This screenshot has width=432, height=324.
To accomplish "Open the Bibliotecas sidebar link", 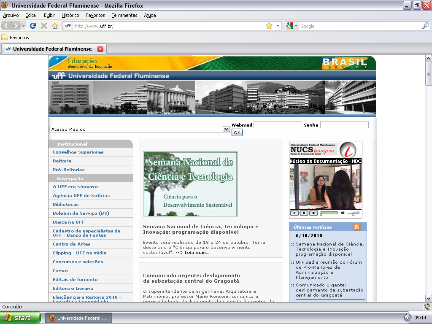I will 65,204.
